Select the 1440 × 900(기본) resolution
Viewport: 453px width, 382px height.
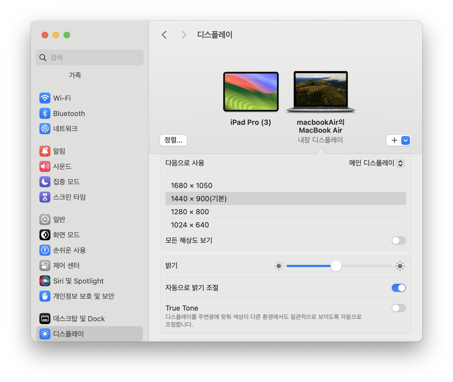tap(286, 199)
